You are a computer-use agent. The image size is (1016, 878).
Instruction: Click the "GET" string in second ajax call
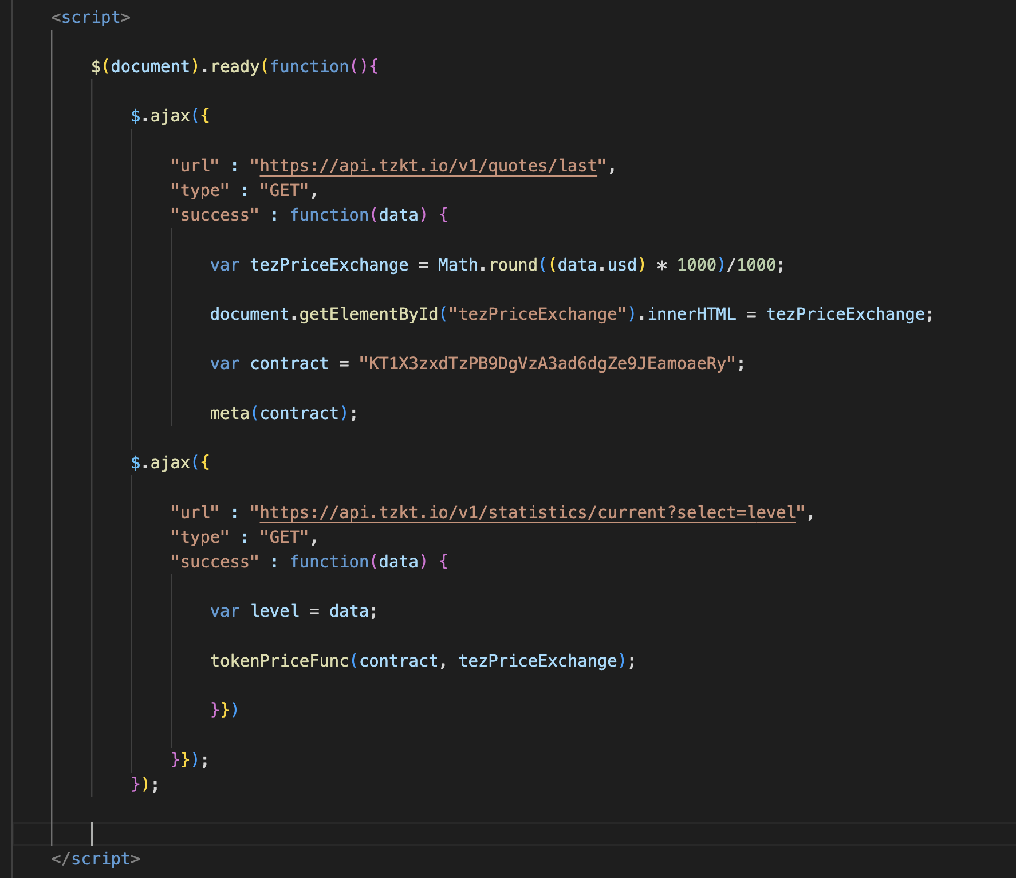[x=284, y=537]
